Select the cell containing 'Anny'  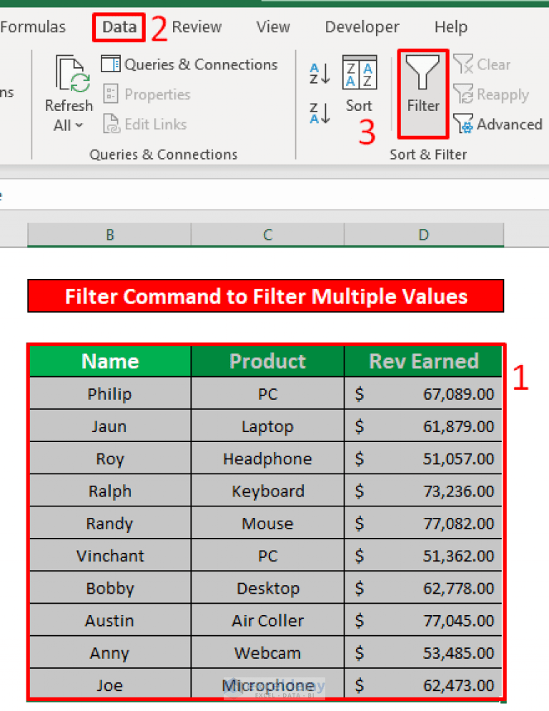coord(110,652)
